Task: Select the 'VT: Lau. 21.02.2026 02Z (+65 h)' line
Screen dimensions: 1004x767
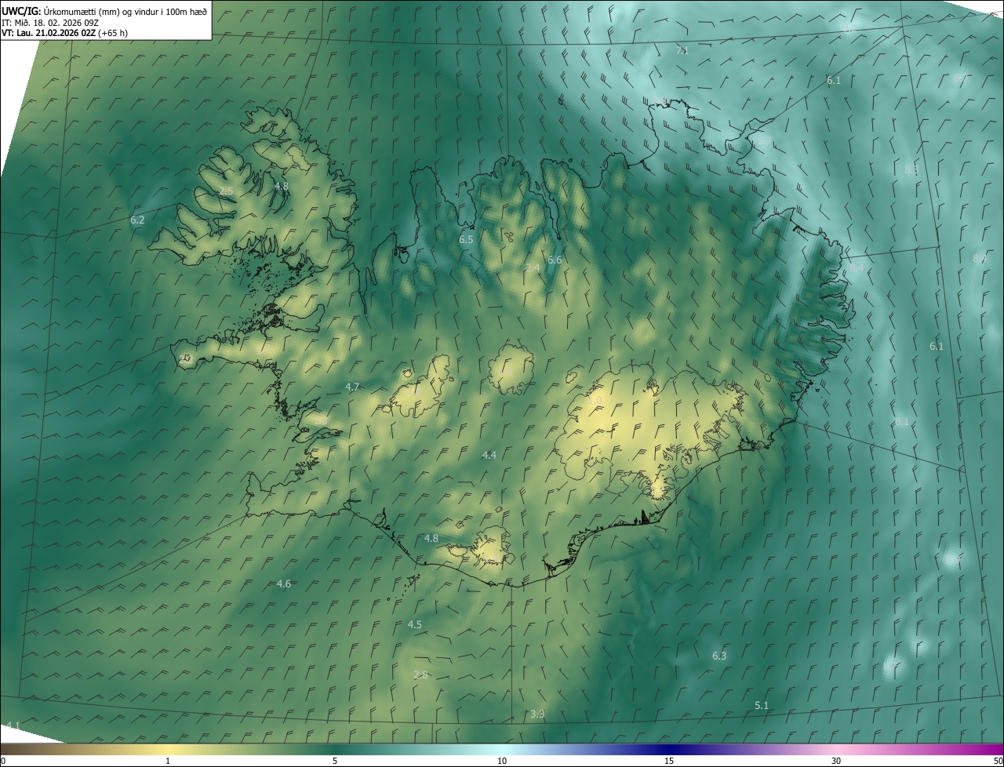Action: coord(64,33)
